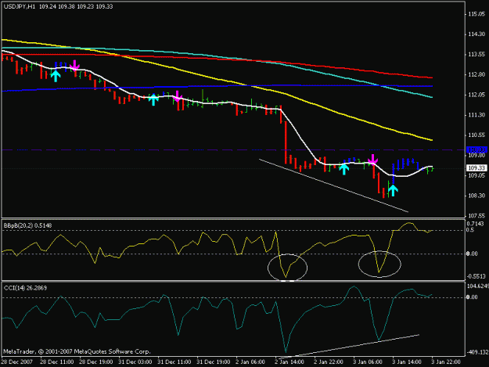This screenshot has width=489, height=367.
Task: Click the 2 Jan 22:00 time label
Action: [x=329, y=362]
